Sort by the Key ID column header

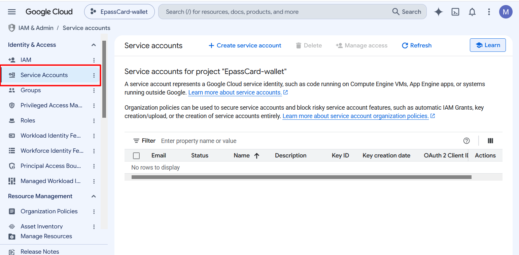coord(340,155)
